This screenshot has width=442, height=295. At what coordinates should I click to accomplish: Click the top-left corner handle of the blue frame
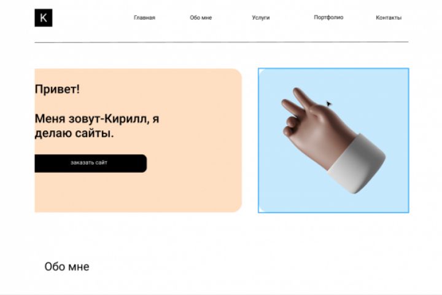click(259, 69)
